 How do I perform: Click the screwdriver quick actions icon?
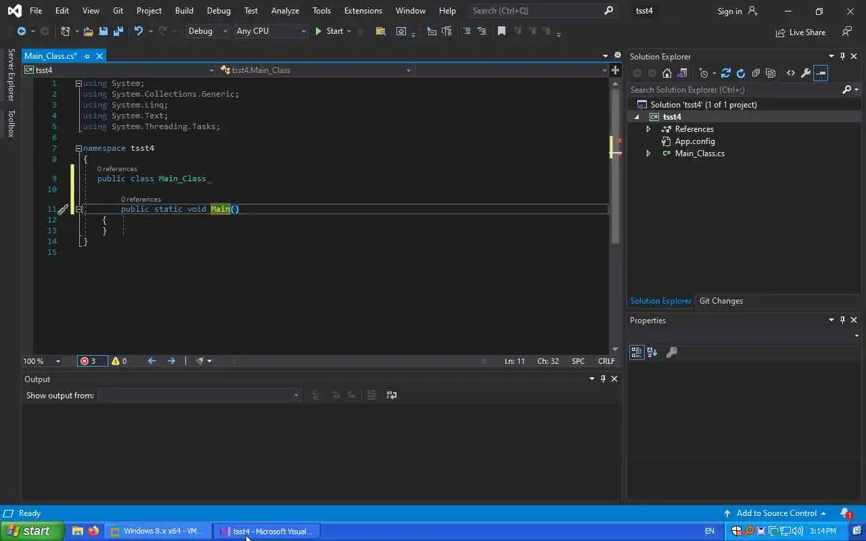(63, 210)
